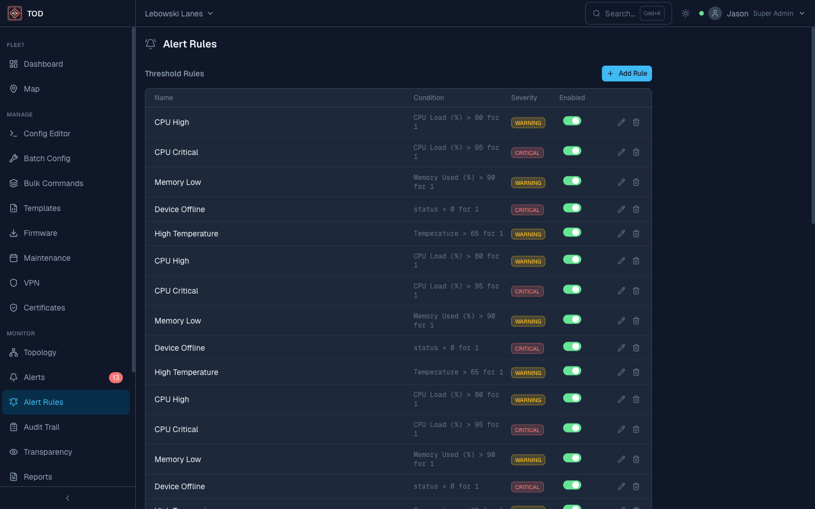Click the pencil icon for the topmost Device Offline rule
Image resolution: width=815 pixels, height=509 pixels.
coord(621,209)
